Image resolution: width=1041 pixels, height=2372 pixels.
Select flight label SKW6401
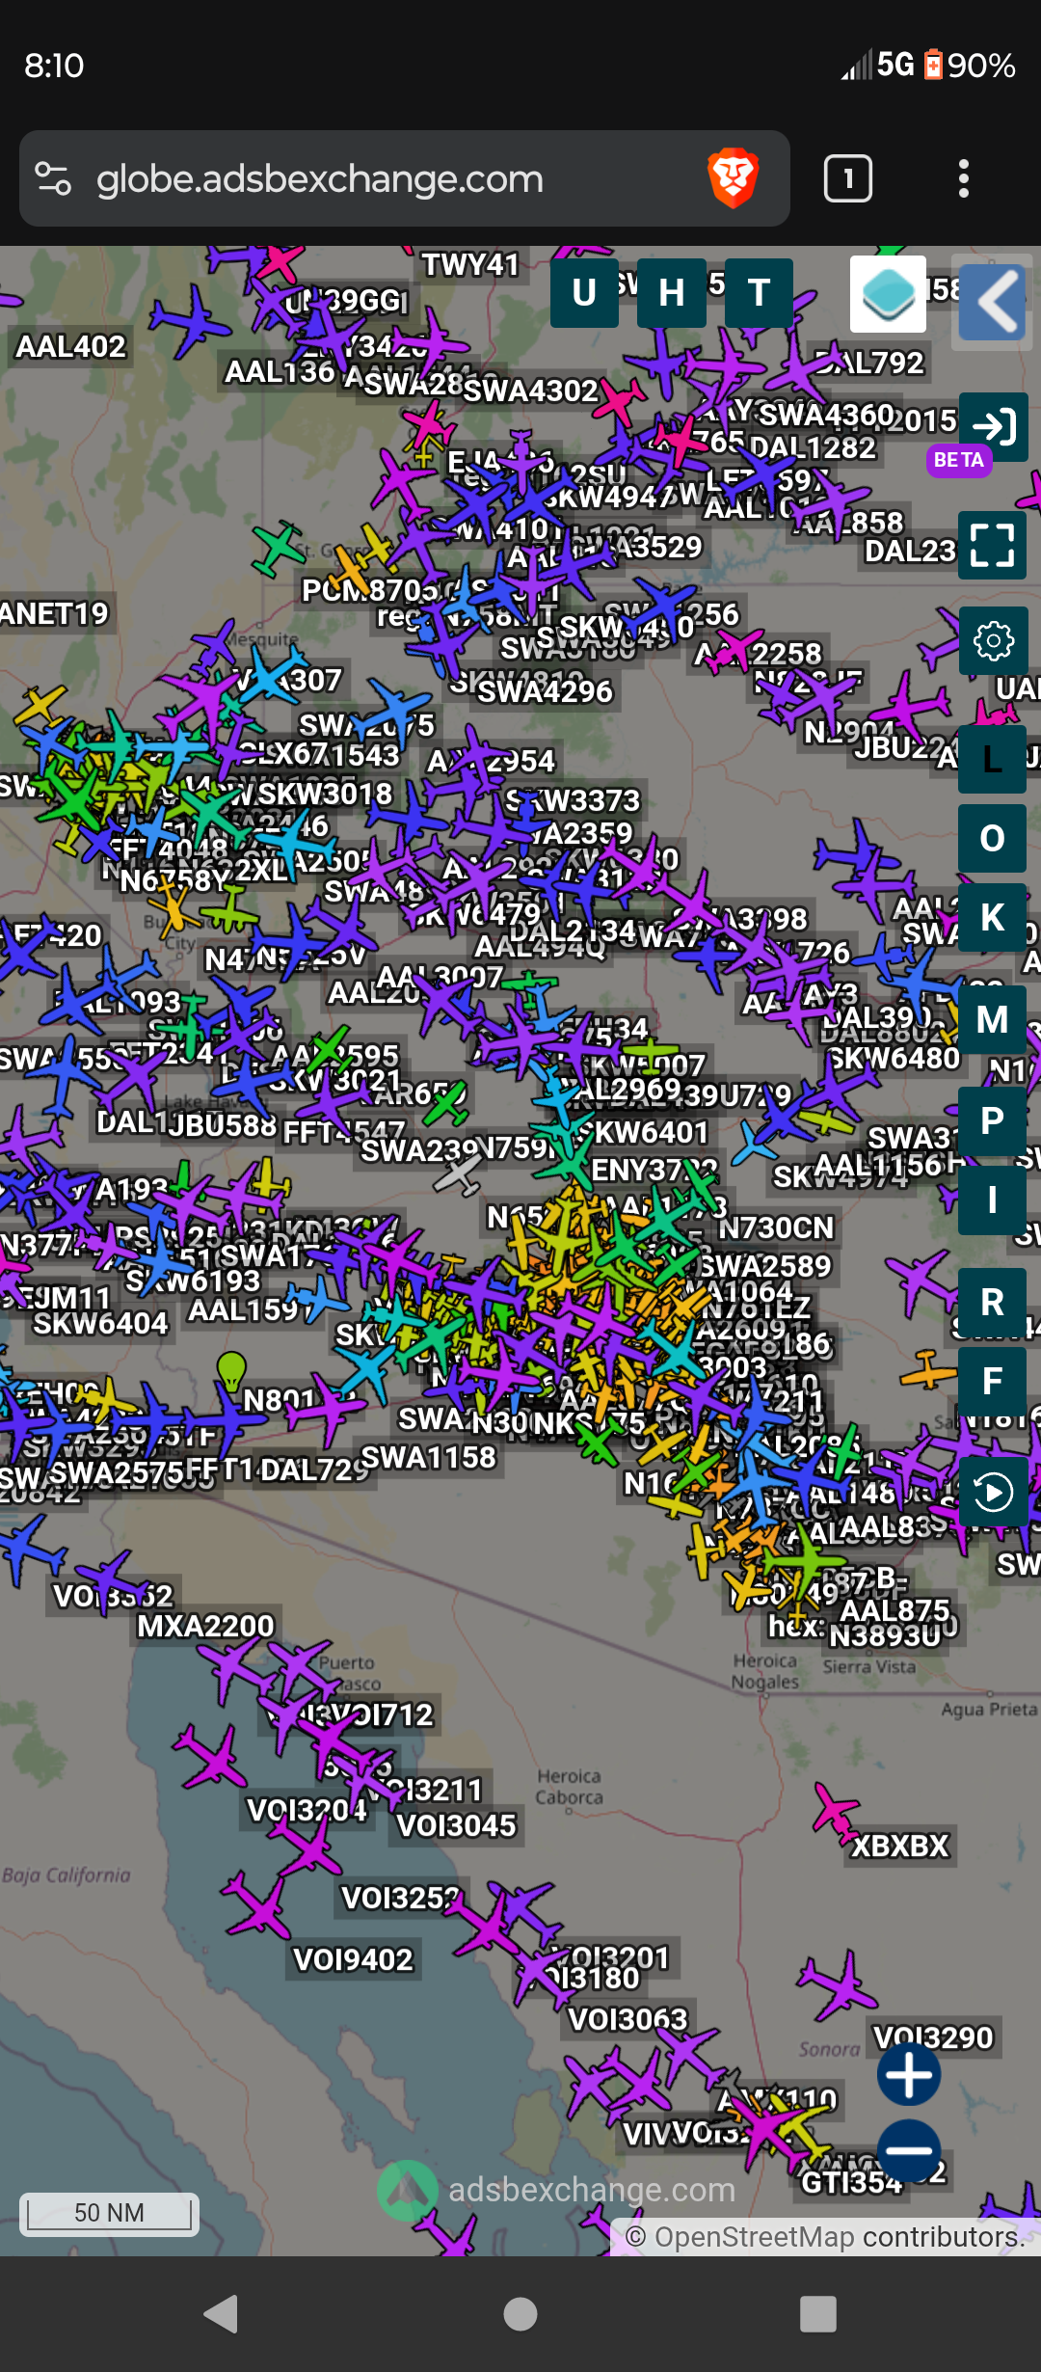[x=642, y=1132]
